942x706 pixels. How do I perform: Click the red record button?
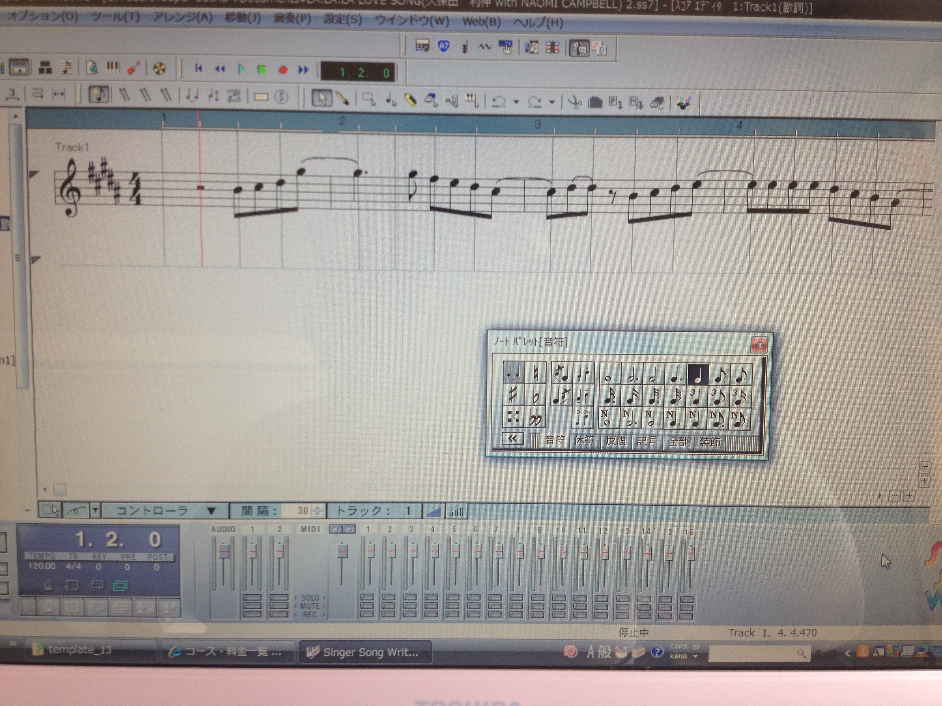pos(283,70)
